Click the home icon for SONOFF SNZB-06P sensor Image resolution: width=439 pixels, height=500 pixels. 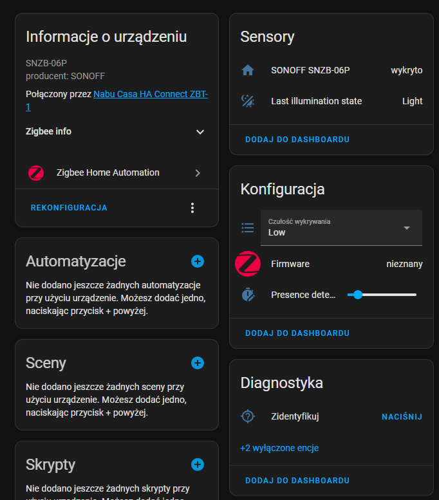point(248,70)
